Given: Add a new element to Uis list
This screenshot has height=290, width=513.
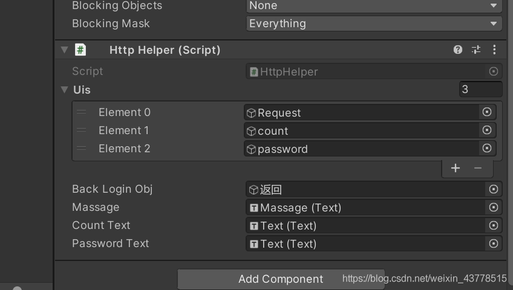Looking at the screenshot, I should coord(456,168).
